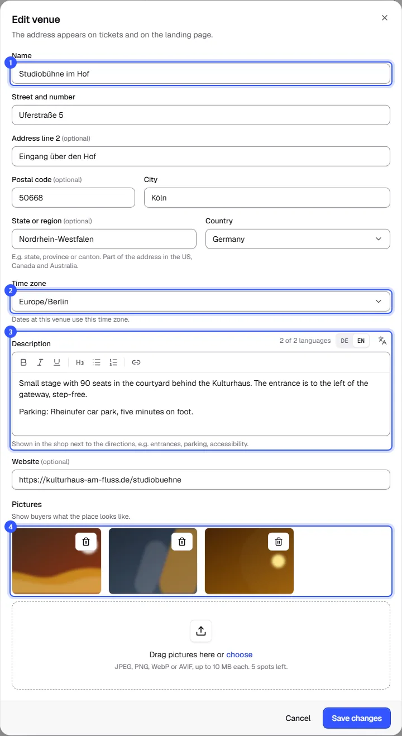This screenshot has width=402, height=736.
Task: Underline text in description editor
Action: point(57,362)
